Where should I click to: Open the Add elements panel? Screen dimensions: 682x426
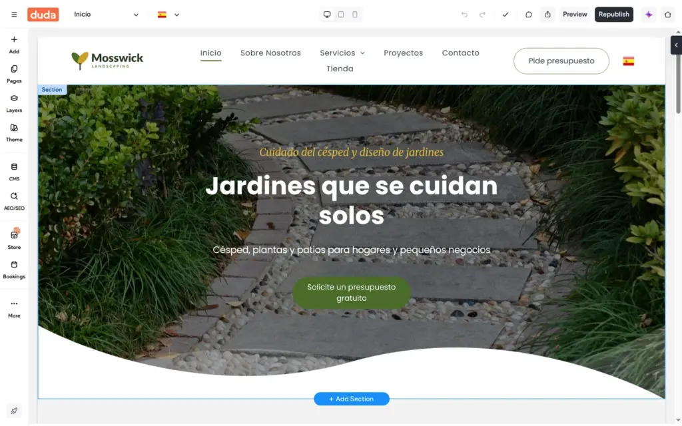click(x=14, y=45)
